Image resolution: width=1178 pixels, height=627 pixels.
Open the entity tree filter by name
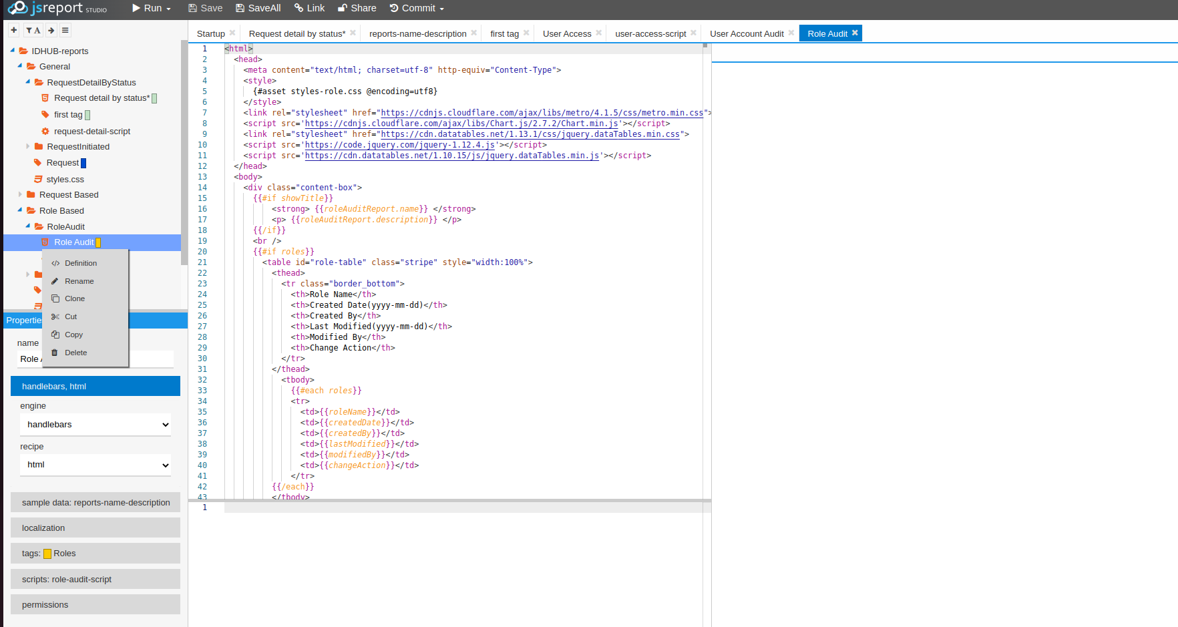(33, 30)
